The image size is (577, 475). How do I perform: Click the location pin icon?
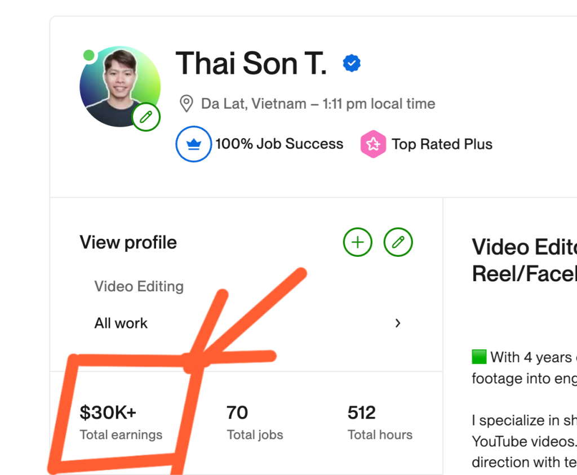(186, 104)
